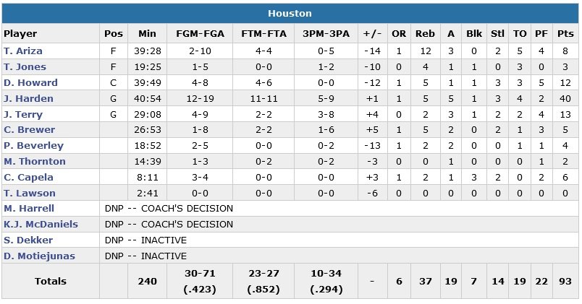Click the Reb column header
This screenshot has height=304, width=582.
point(424,34)
